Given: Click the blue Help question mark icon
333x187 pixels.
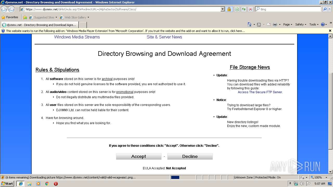Looking at the screenshot, I should tap(323, 24).
